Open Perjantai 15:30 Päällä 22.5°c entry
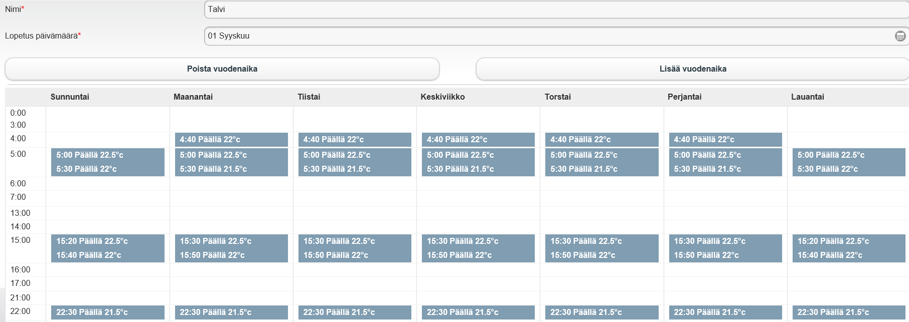The image size is (909, 322). 725,241
